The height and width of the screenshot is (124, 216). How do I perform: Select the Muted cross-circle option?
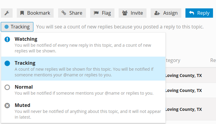coord(7,106)
